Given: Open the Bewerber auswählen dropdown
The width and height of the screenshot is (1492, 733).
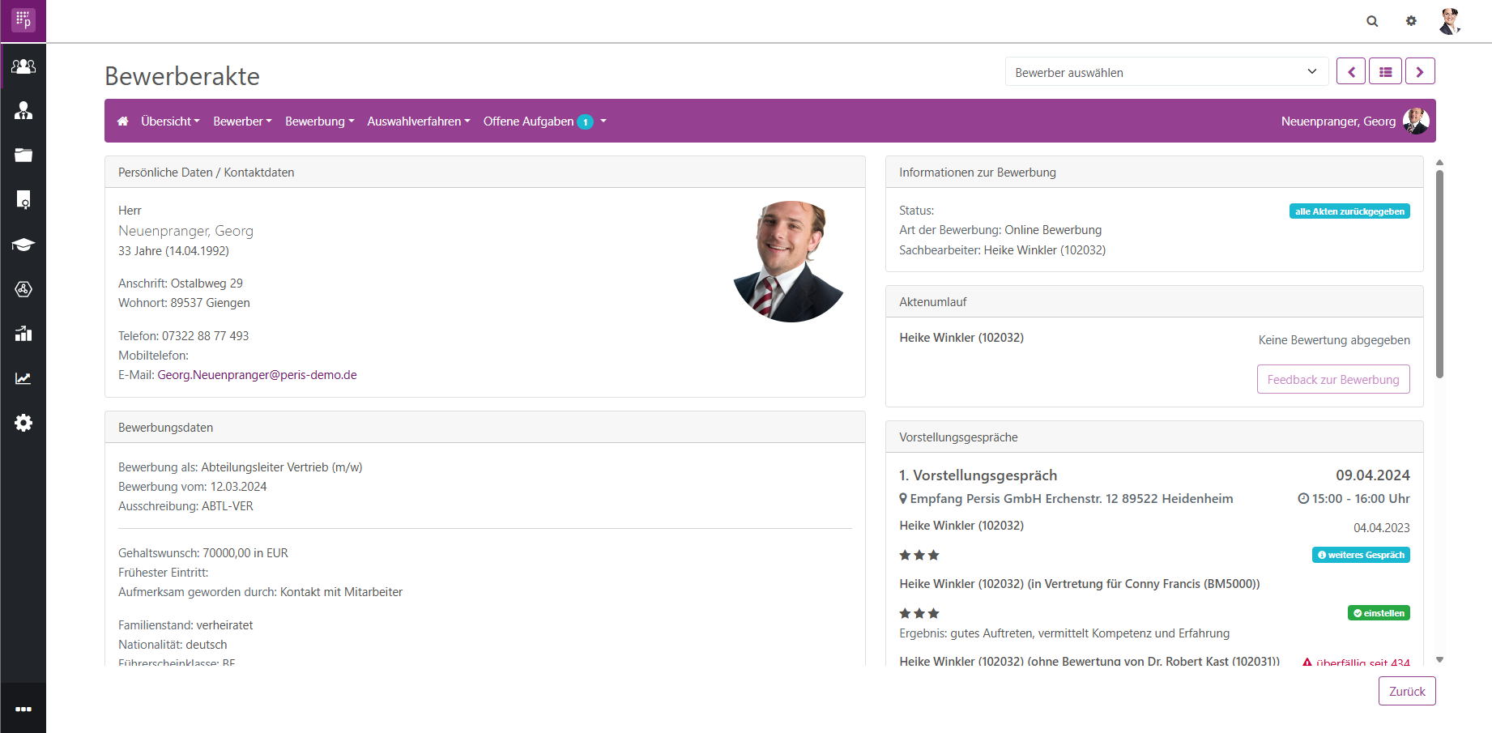Looking at the screenshot, I should pos(1166,72).
